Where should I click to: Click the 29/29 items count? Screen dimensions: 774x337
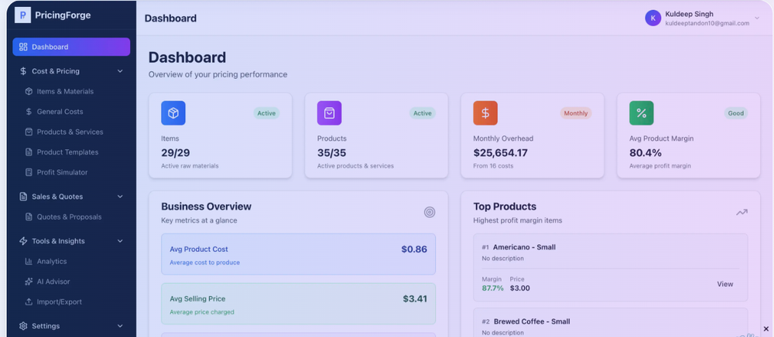pos(175,153)
